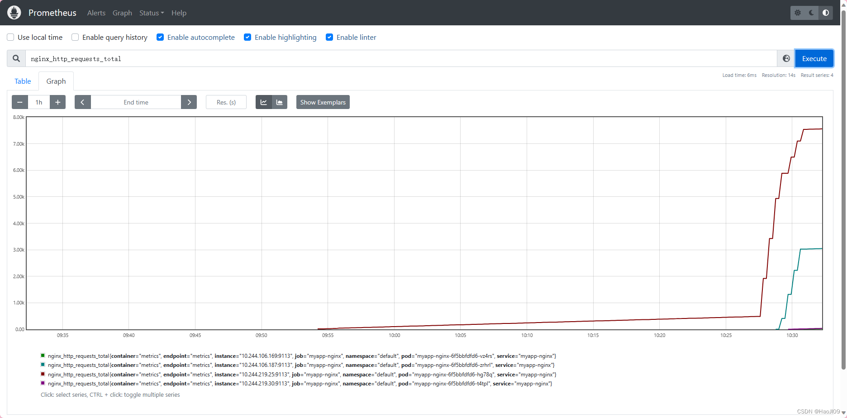Switch to browser-preference theme (gear icon)
The width and height of the screenshot is (847, 418).
798,13
